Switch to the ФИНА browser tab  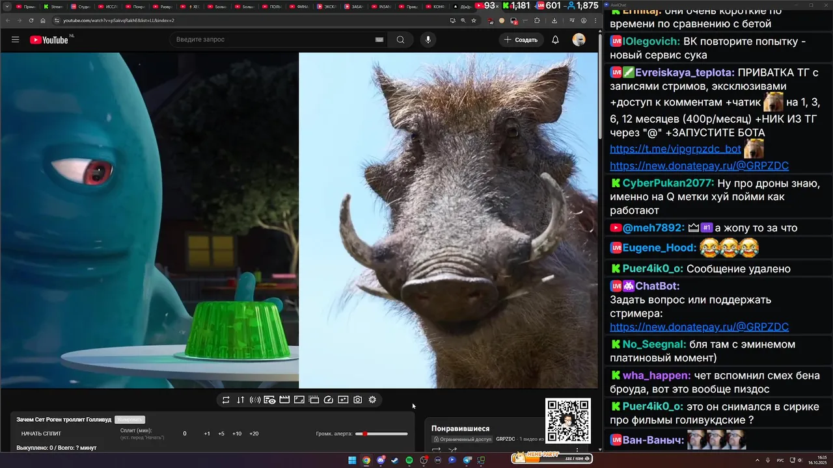coord(298,6)
